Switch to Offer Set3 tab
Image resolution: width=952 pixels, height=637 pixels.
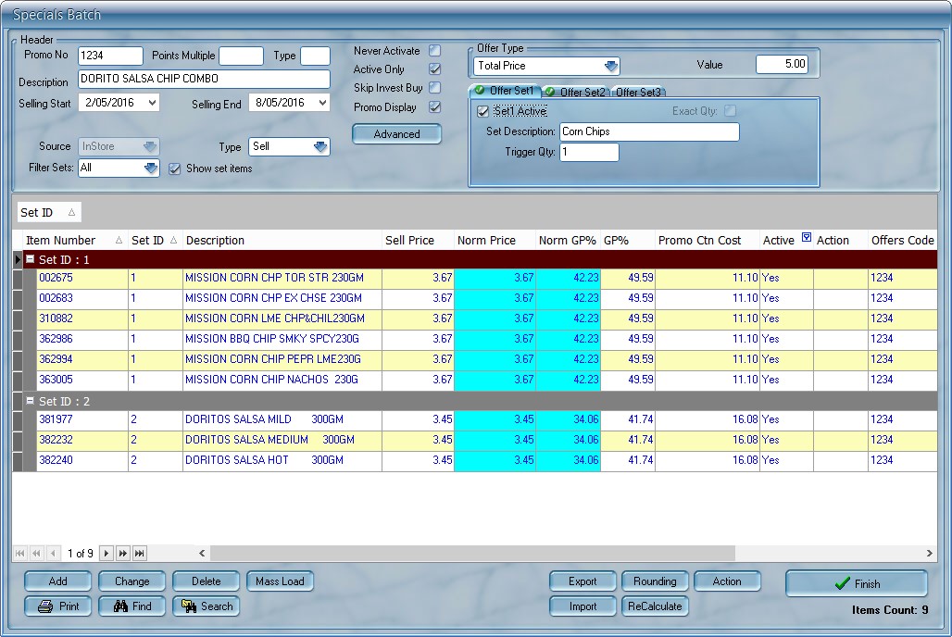(x=639, y=92)
